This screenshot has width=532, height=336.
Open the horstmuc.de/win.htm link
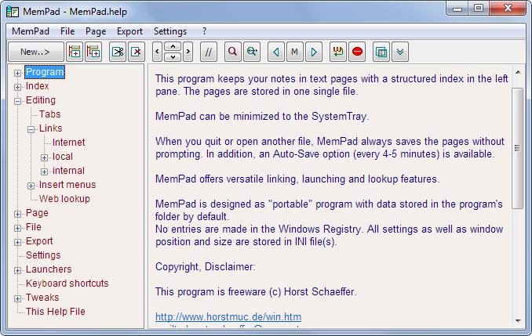pyautogui.click(x=228, y=317)
